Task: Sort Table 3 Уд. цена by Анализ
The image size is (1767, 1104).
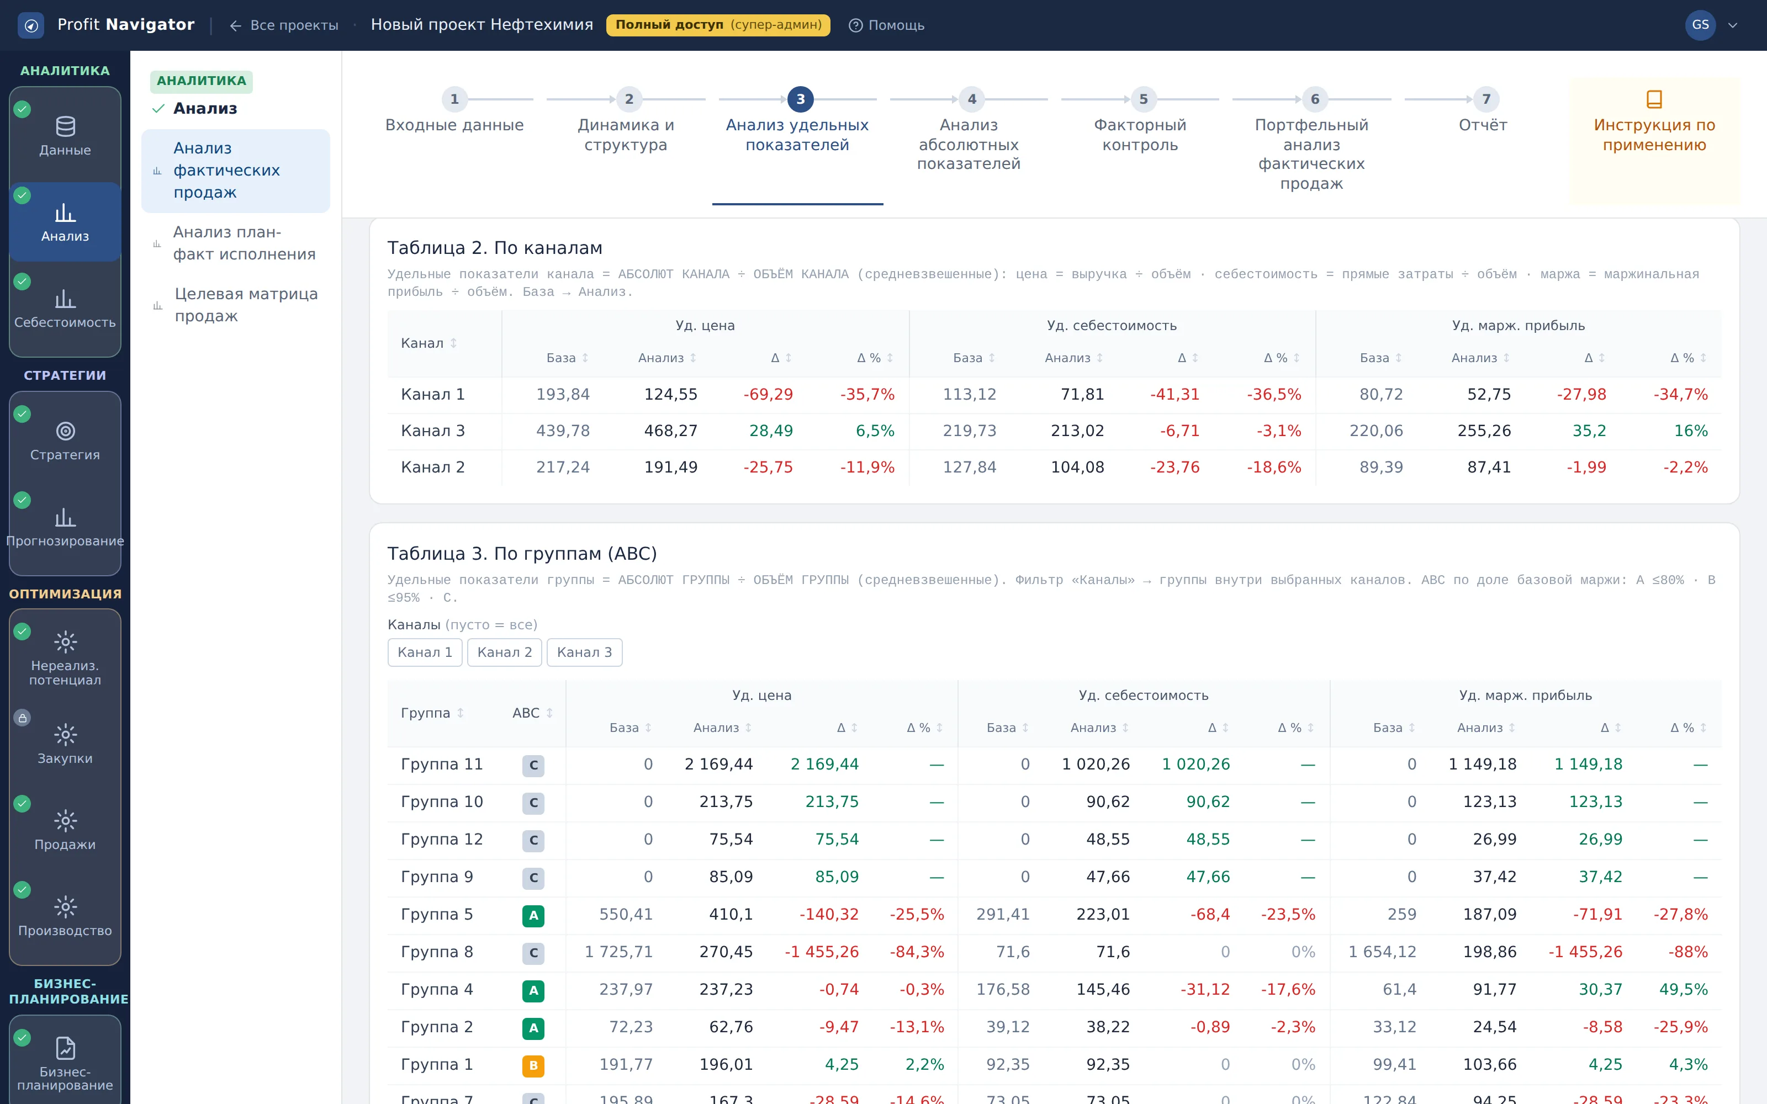Action: click(722, 728)
